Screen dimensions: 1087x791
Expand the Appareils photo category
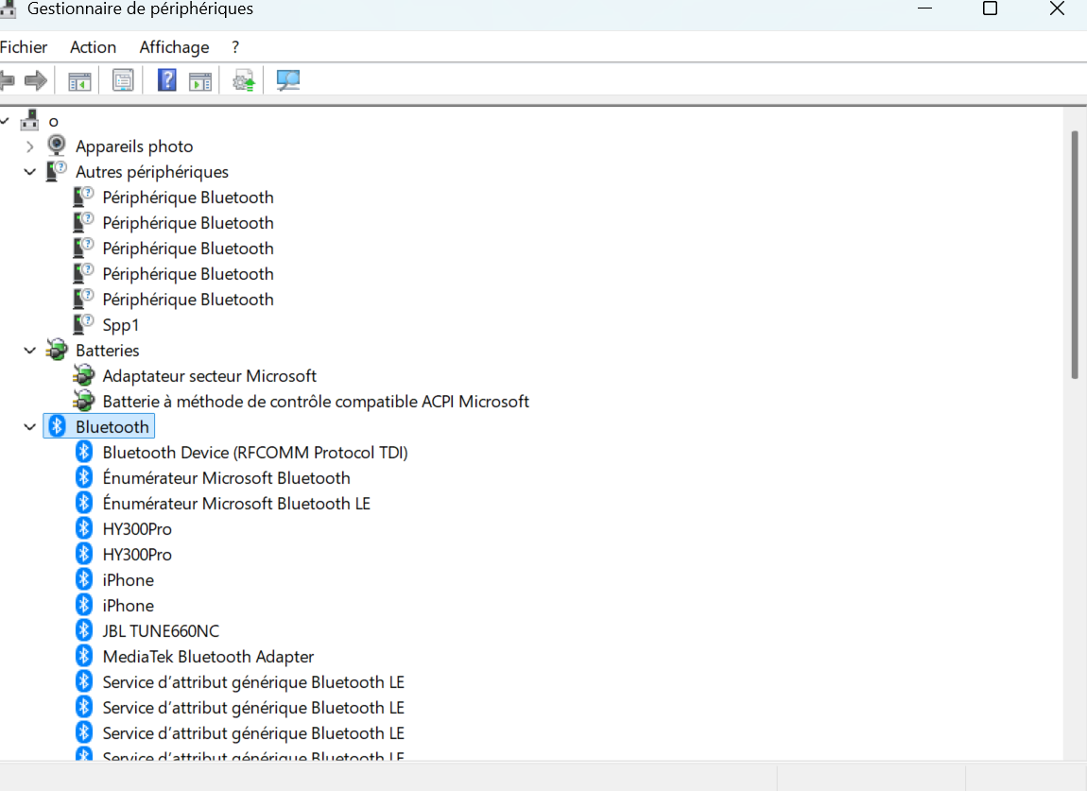pos(30,146)
